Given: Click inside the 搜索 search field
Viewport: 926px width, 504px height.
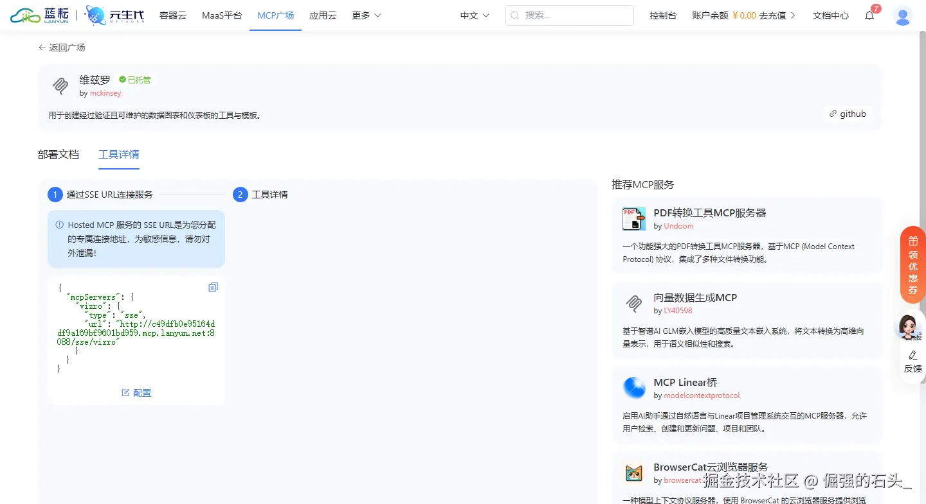Looking at the screenshot, I should [569, 15].
